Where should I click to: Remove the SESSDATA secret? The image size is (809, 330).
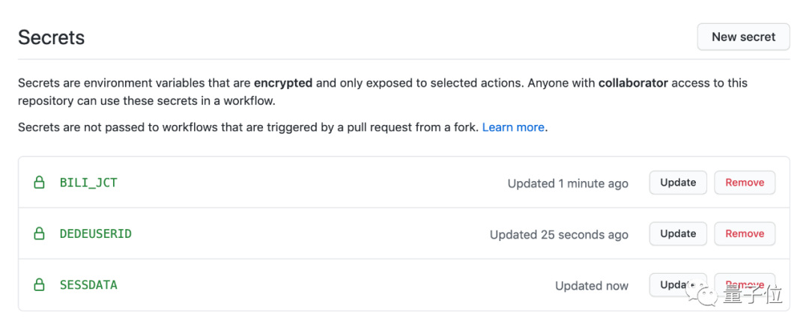pyautogui.click(x=745, y=284)
